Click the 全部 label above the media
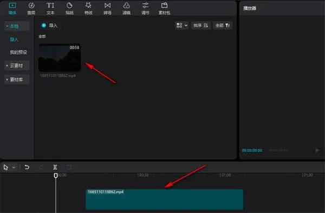This screenshot has height=213, width=325. point(42,36)
